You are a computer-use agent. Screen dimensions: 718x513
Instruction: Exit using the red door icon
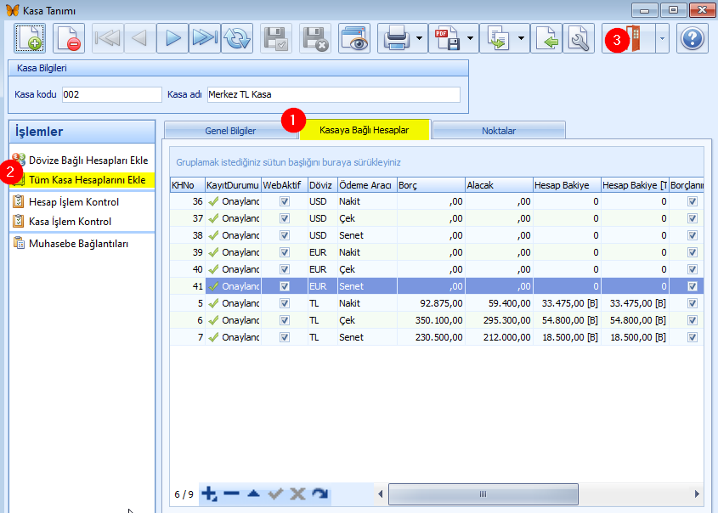(x=633, y=38)
